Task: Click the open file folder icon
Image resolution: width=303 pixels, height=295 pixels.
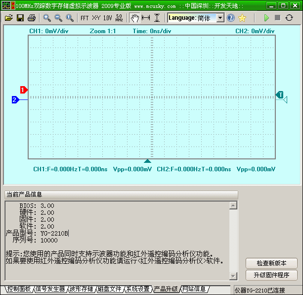Action: pos(8,18)
